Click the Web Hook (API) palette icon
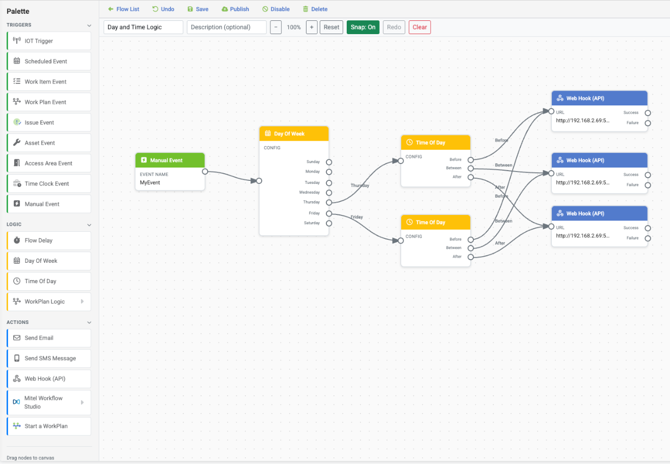The height and width of the screenshot is (464, 670). [17, 379]
